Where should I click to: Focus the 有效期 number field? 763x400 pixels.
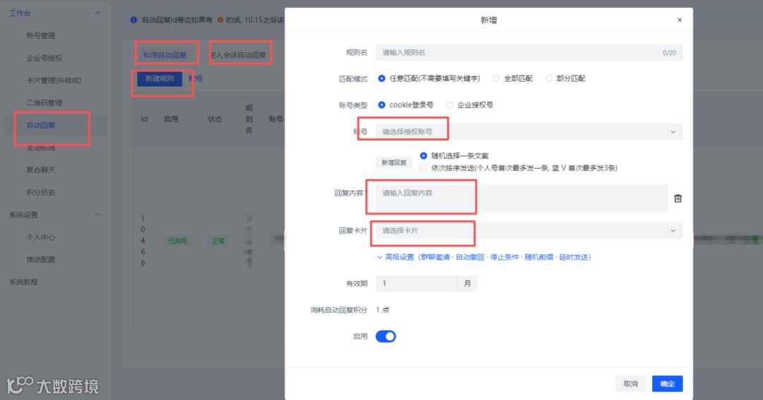pos(417,284)
